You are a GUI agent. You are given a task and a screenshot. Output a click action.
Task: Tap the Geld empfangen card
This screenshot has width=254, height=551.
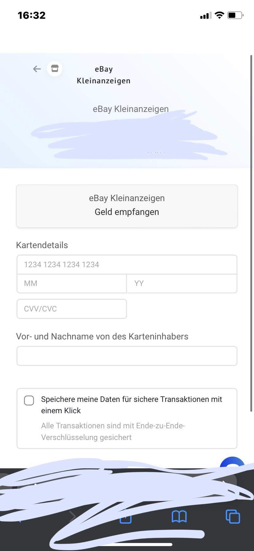coord(127,206)
